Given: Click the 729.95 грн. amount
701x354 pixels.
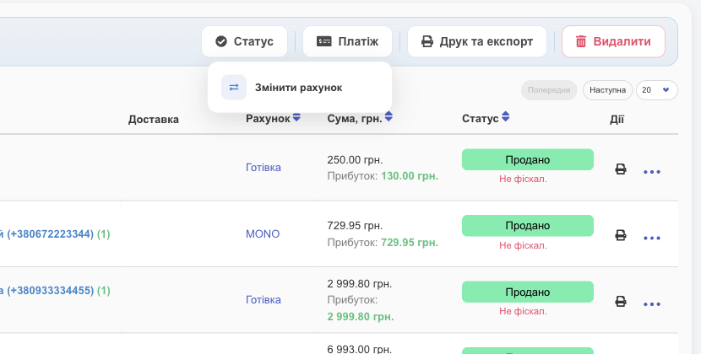Looking at the screenshot, I should [355, 226].
